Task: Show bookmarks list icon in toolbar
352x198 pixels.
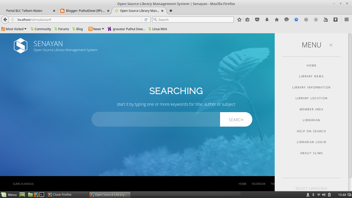Action: (247, 20)
